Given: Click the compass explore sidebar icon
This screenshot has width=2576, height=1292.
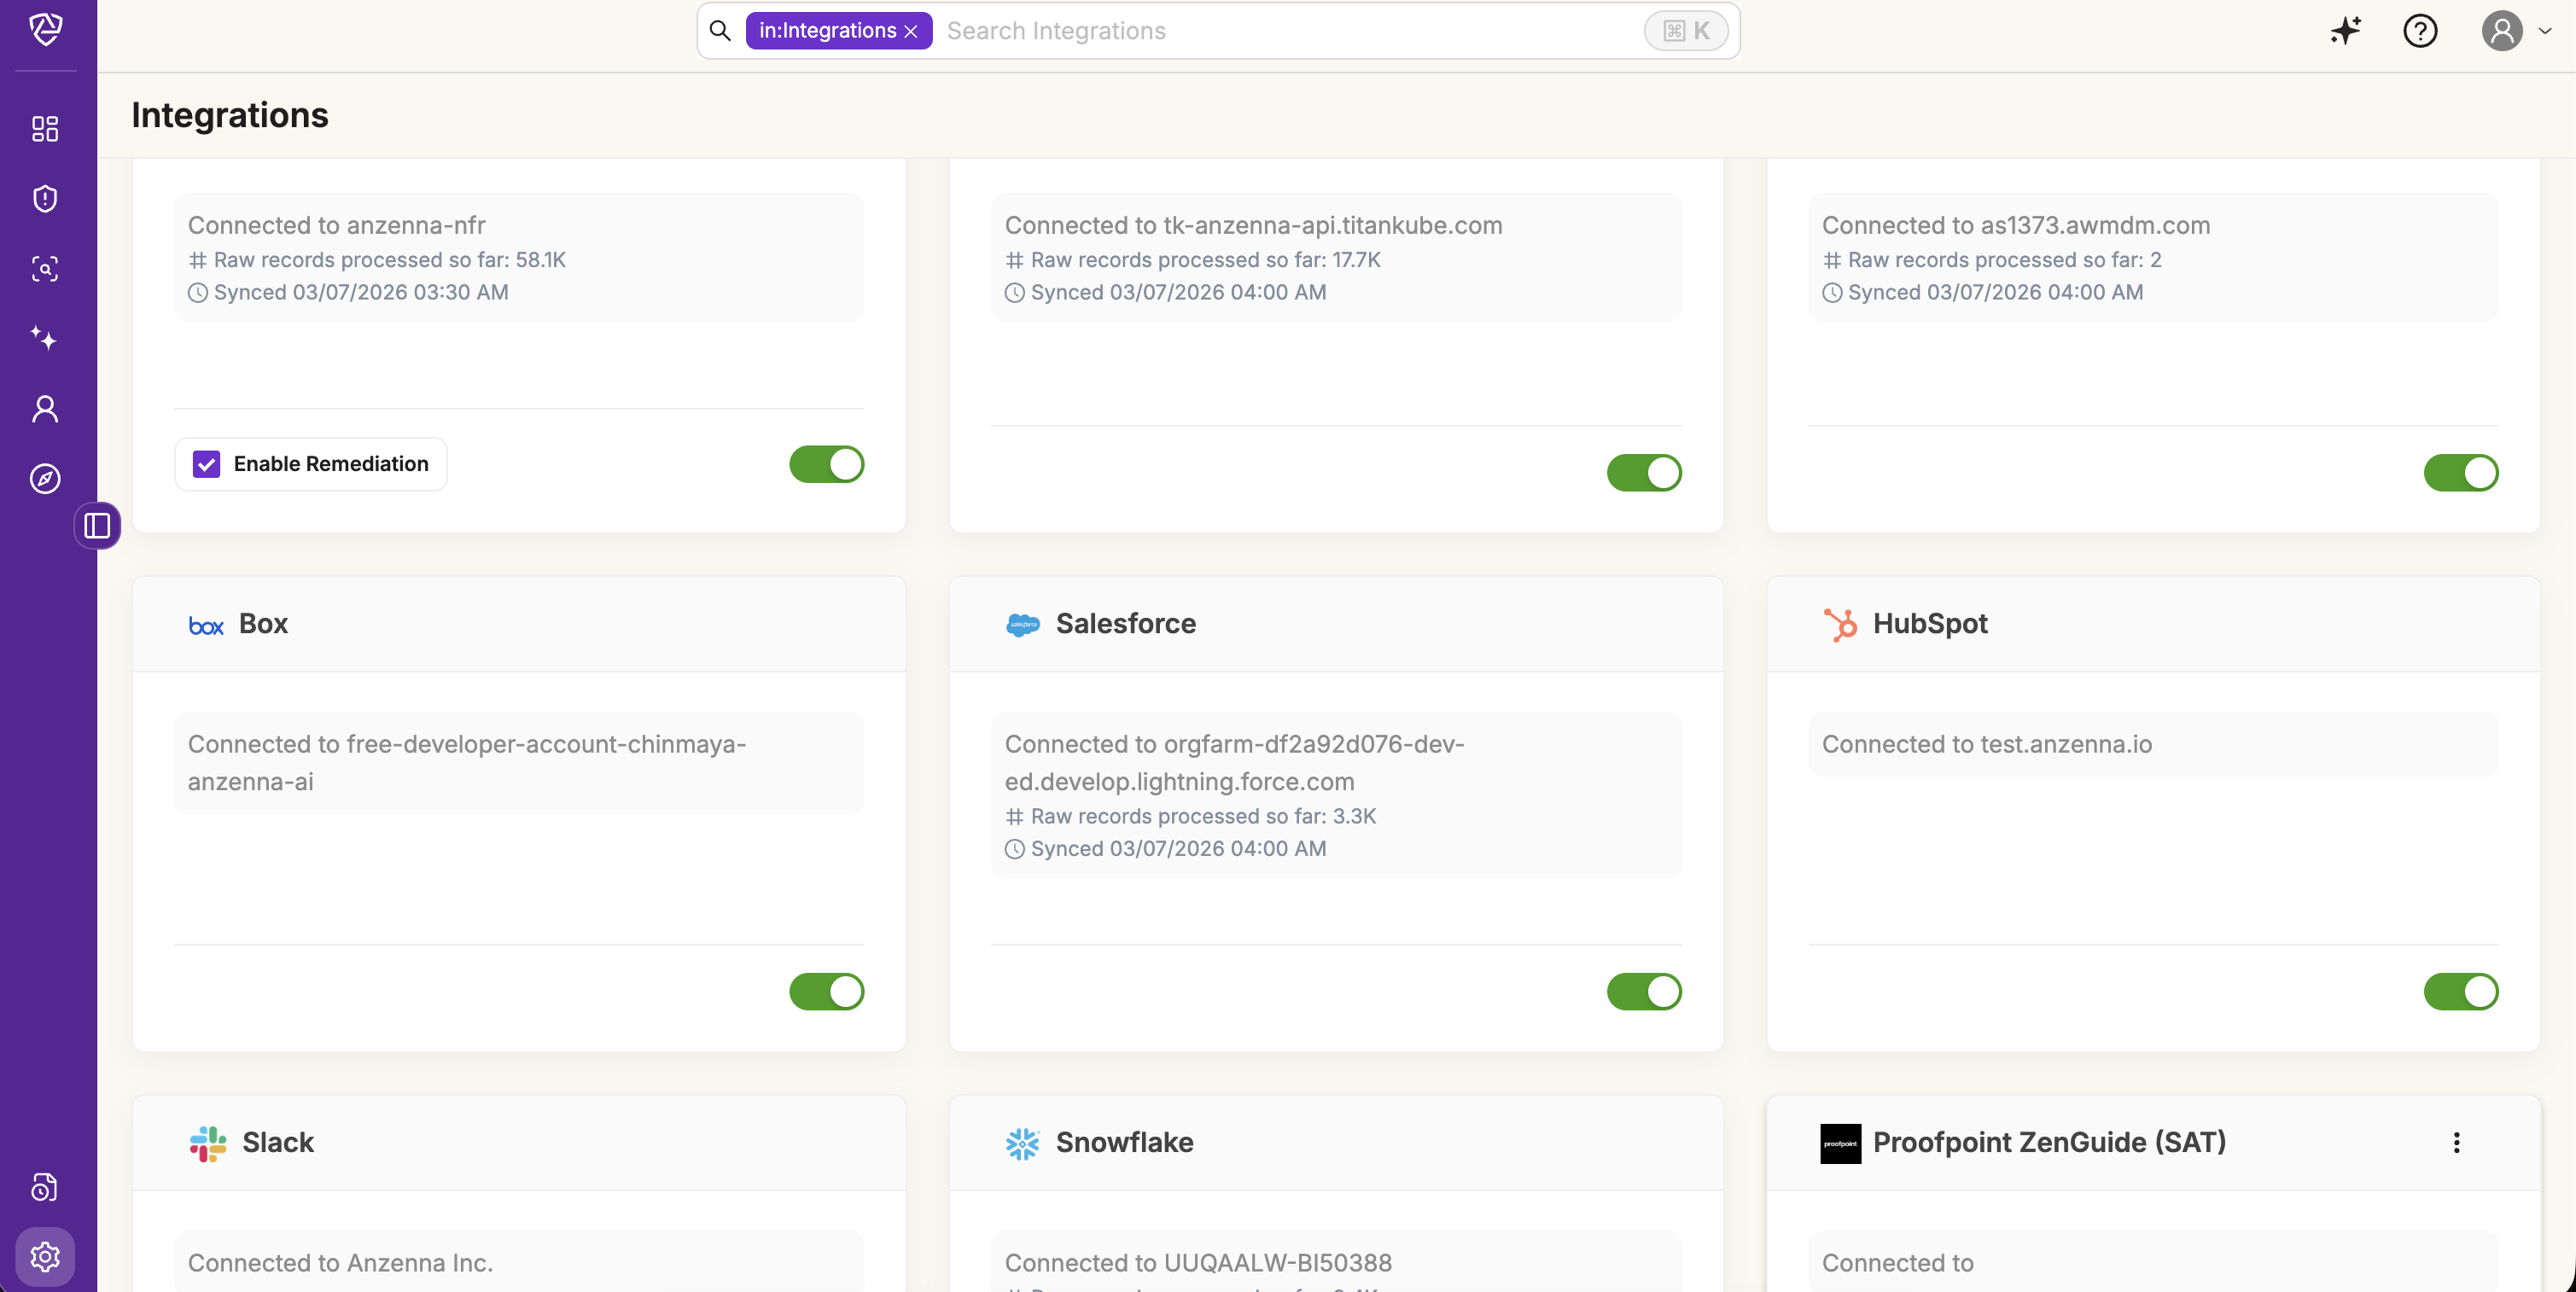Looking at the screenshot, I should [45, 478].
